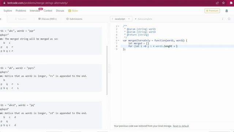
Task: Click the URL in the address bar
Action: click(x=37, y=3)
